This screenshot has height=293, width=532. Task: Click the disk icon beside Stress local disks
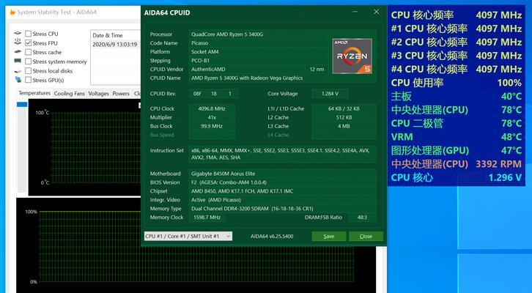(x=18, y=71)
